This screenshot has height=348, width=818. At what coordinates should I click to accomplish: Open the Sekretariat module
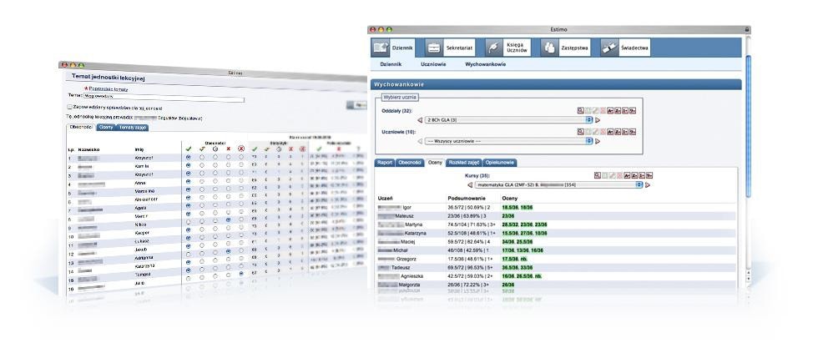(450, 48)
